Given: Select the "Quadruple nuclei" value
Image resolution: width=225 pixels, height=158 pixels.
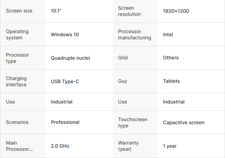Looking at the screenshot, I should coord(70,58).
